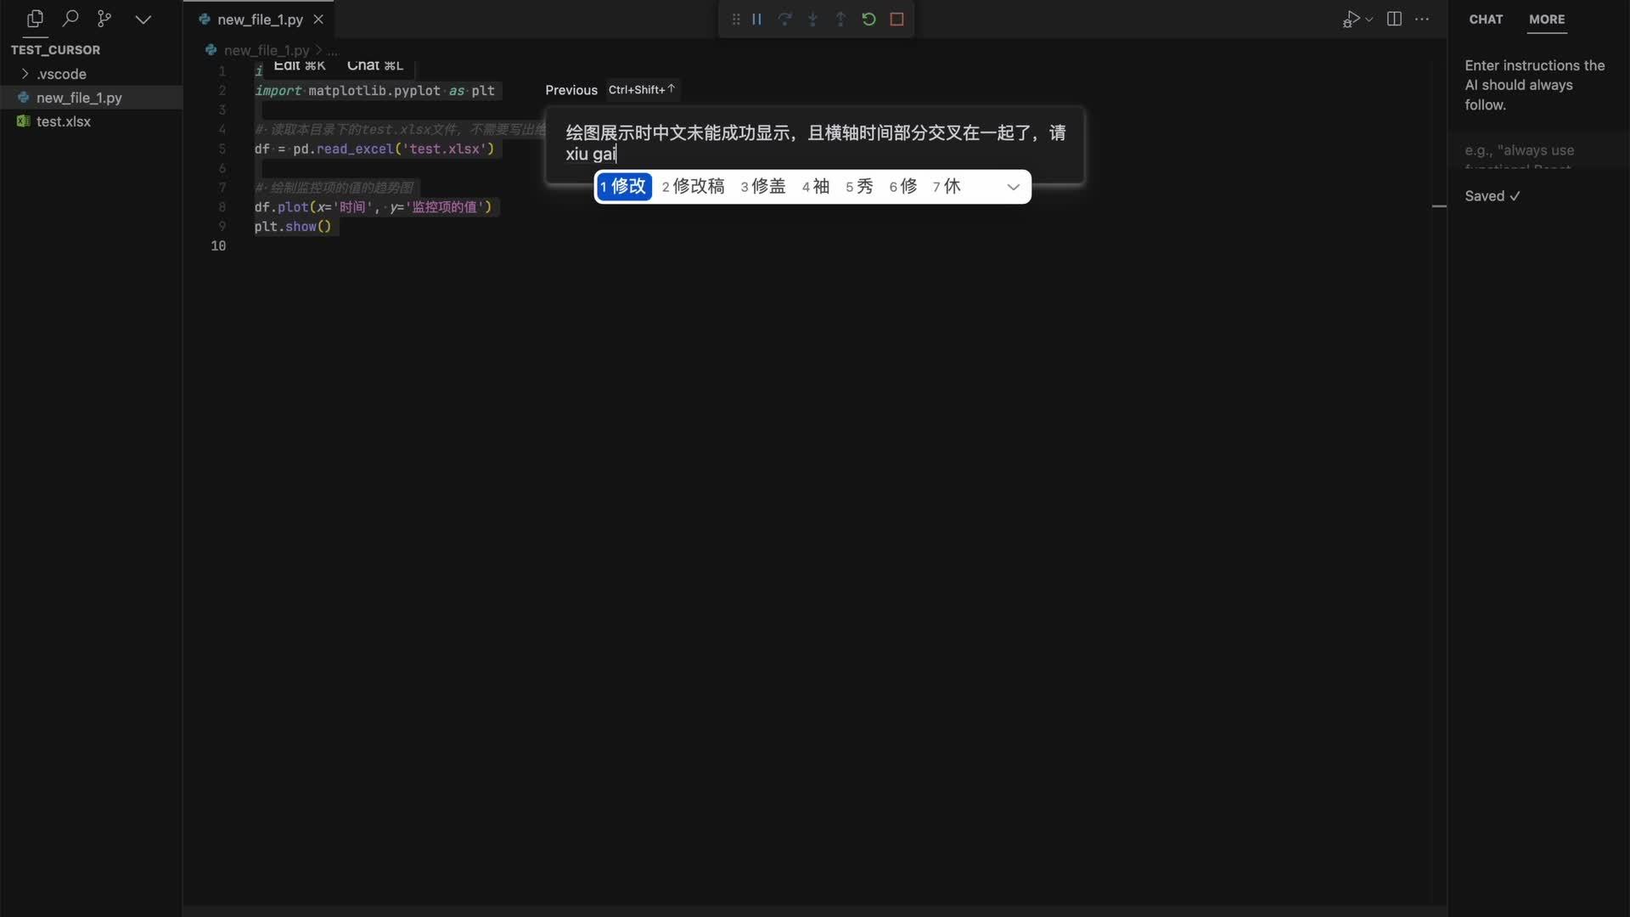1630x917 pixels.
Task: Click new_file_1.py in the breadcrumb
Action: click(x=266, y=50)
